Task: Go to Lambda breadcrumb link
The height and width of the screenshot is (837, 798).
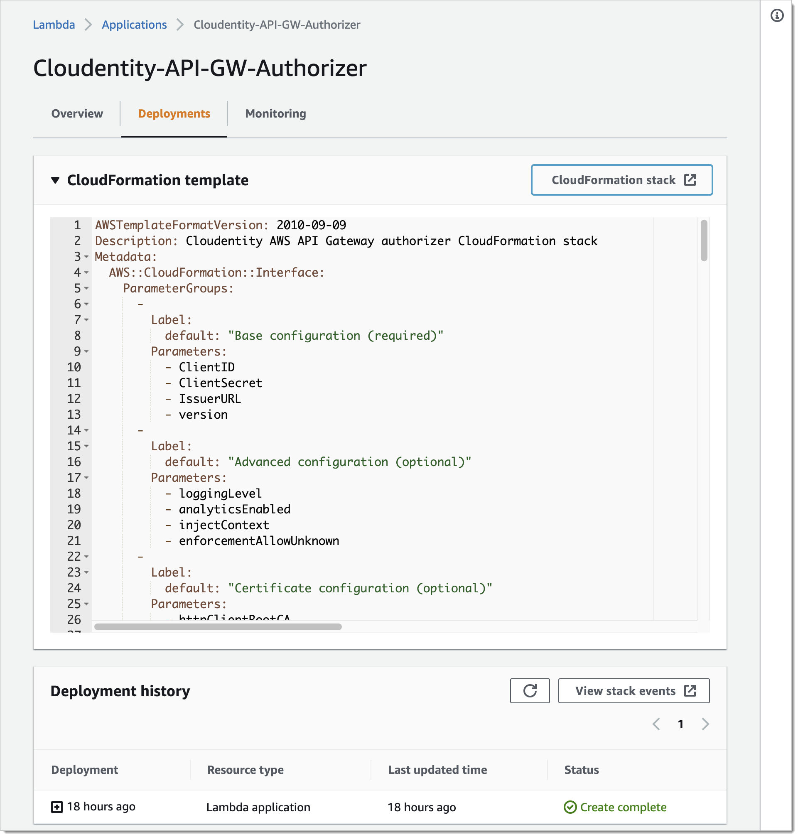Action: (54, 25)
